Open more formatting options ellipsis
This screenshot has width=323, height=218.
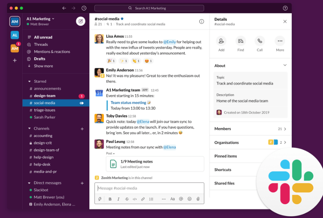[164, 199]
